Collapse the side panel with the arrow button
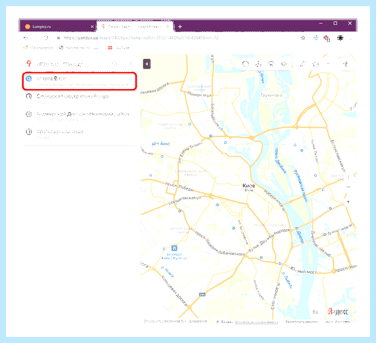 coord(147,64)
